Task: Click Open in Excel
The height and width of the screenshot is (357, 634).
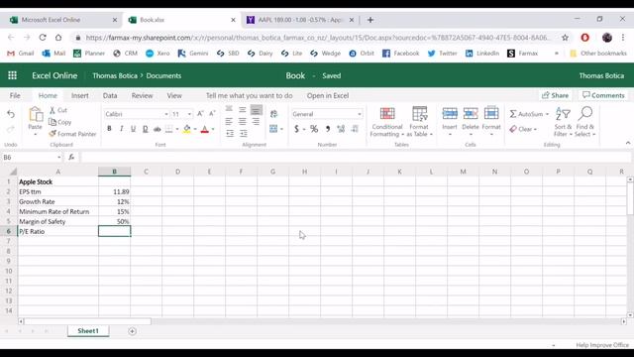Action: [328, 95]
